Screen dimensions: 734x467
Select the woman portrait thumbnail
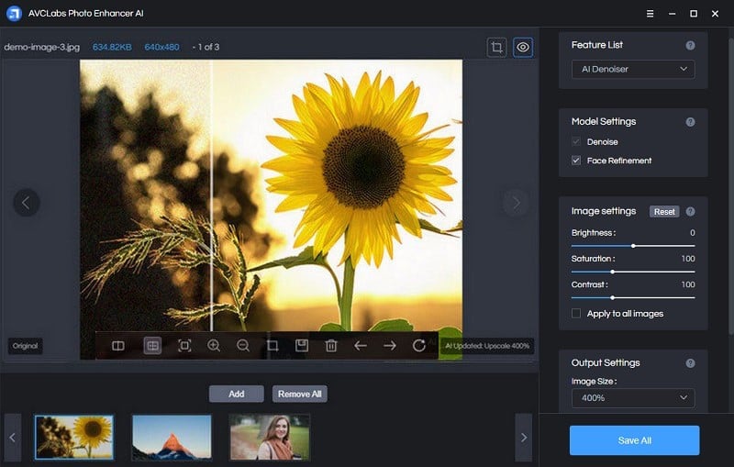coord(270,437)
